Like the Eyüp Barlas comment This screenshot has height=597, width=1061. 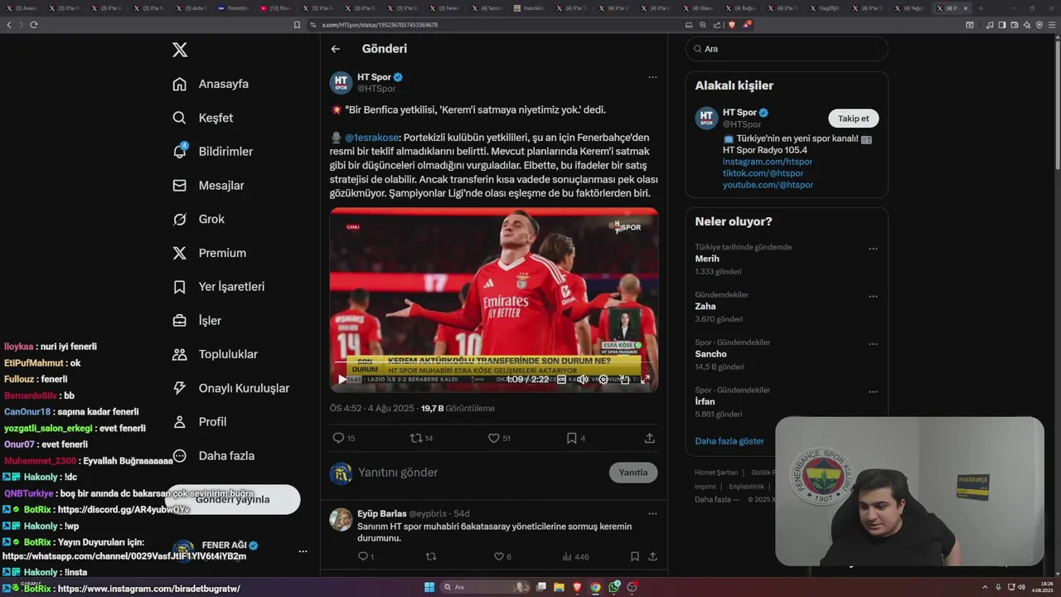pyautogui.click(x=503, y=556)
